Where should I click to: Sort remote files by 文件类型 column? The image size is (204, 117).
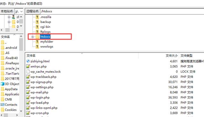pos(186,56)
